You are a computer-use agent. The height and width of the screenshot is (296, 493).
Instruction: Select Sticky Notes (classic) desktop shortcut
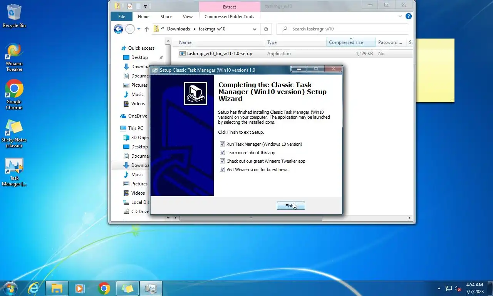pos(14,133)
